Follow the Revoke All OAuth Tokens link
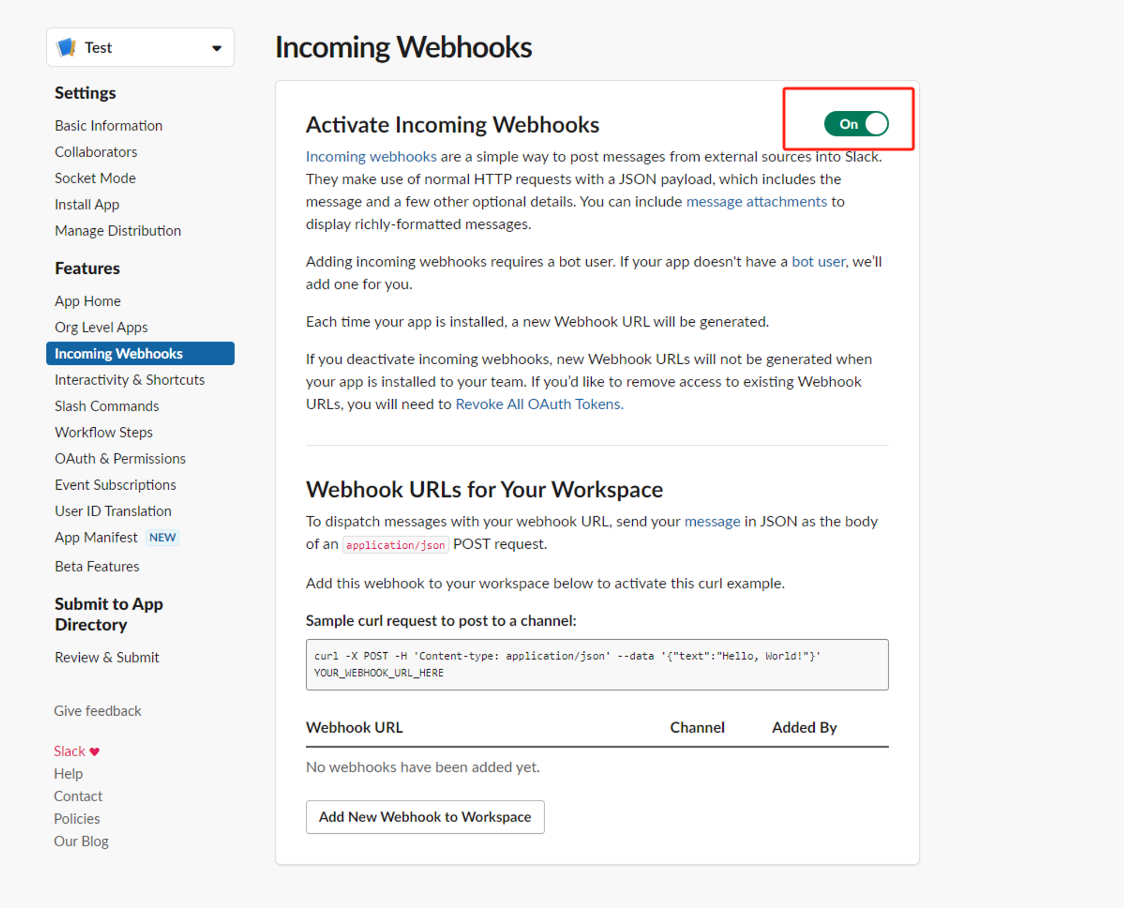 tap(538, 404)
